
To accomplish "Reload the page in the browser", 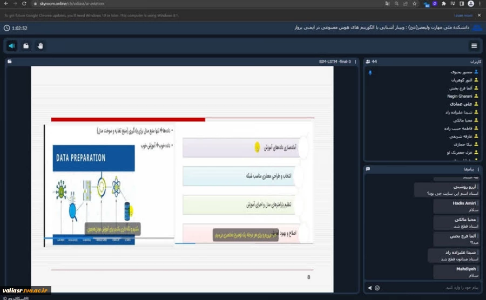I will point(24,4).
